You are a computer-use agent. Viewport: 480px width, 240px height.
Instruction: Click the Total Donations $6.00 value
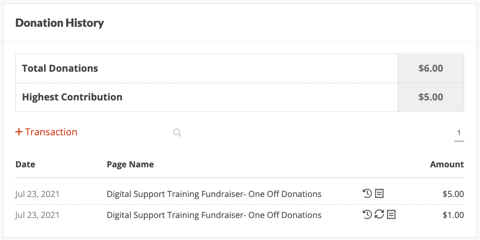pos(431,68)
